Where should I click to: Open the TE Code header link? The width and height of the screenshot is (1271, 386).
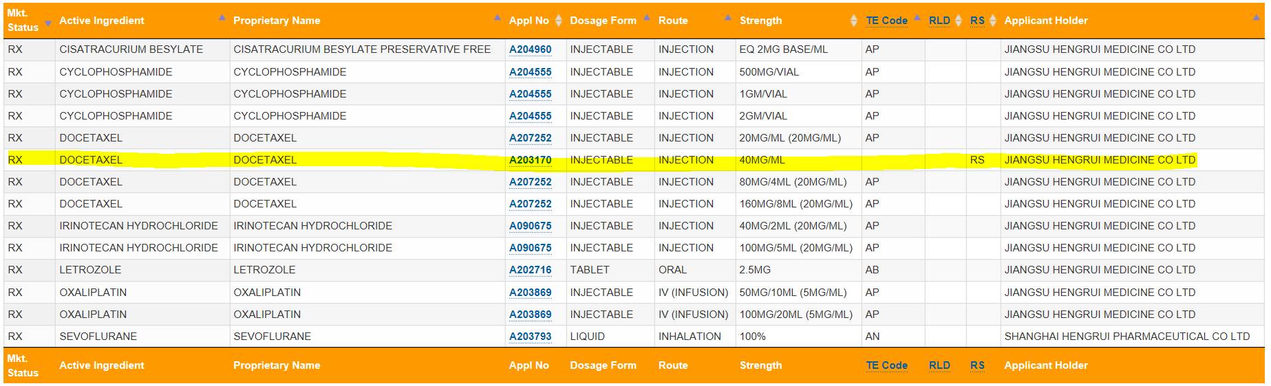coord(886,21)
